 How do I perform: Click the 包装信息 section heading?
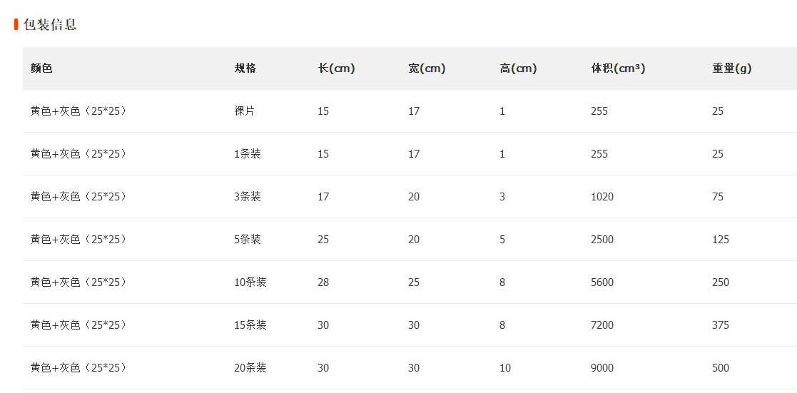point(50,24)
